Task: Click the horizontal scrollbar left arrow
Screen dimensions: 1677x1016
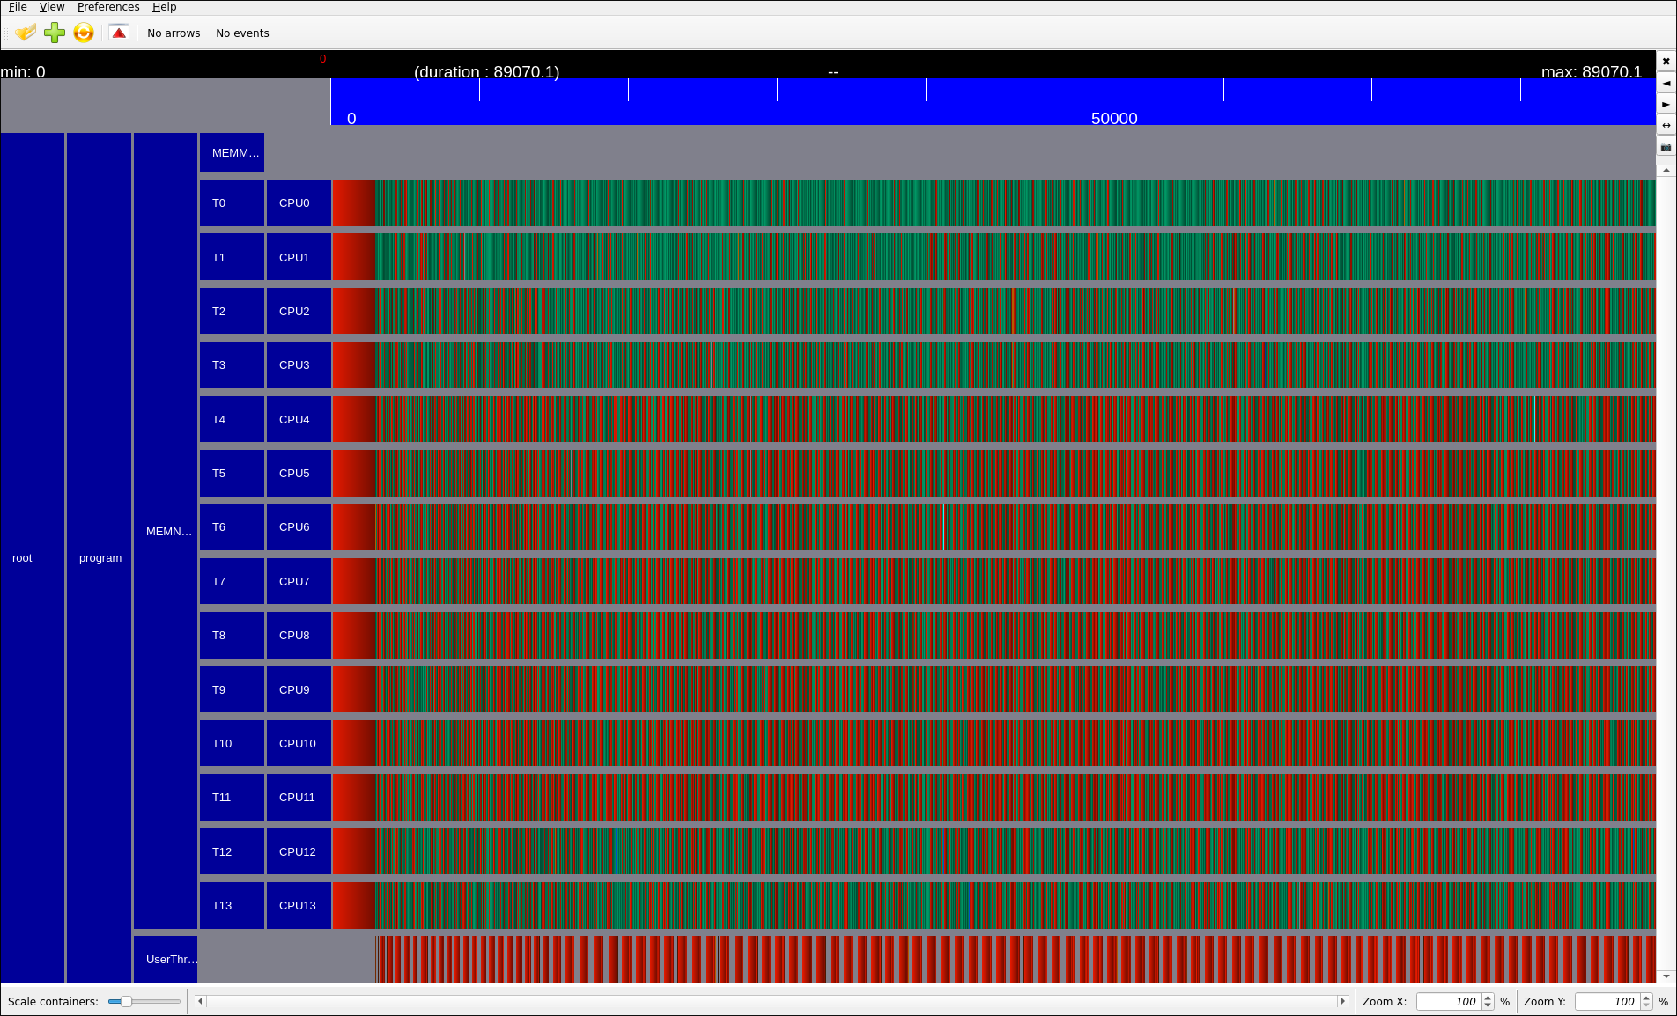Action: [200, 1001]
